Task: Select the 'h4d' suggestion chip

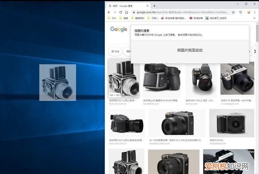Action: point(115,51)
